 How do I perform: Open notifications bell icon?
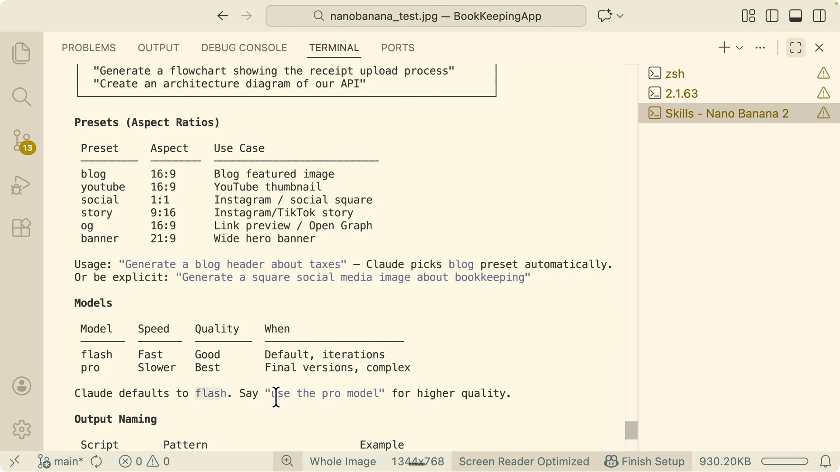pos(825,462)
